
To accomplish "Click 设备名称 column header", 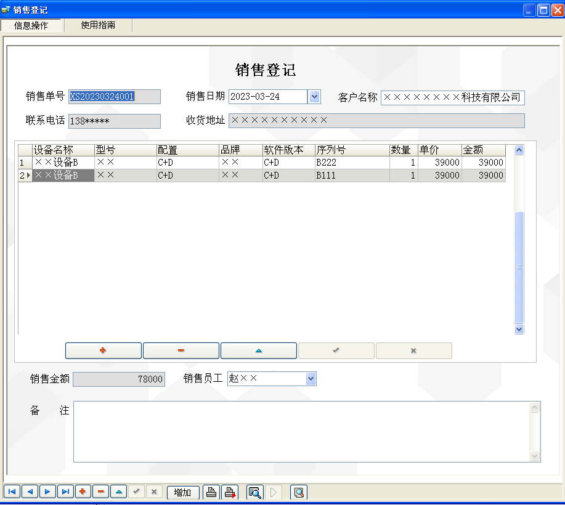I will point(63,150).
